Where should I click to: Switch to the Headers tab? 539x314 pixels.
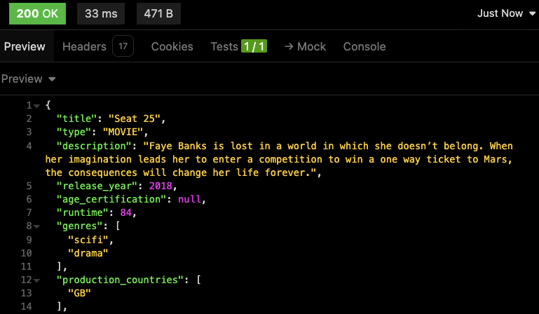[x=84, y=46]
